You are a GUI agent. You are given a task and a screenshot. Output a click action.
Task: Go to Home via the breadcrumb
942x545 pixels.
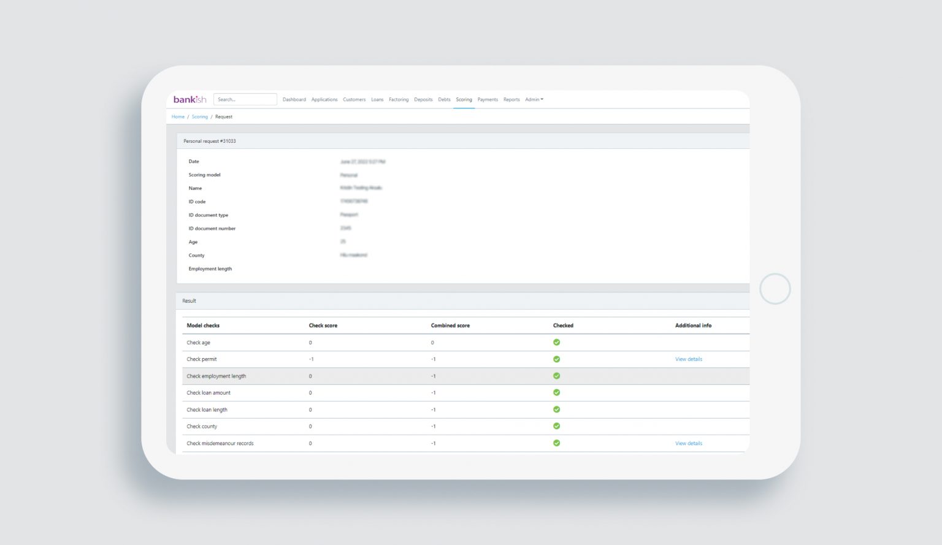178,116
